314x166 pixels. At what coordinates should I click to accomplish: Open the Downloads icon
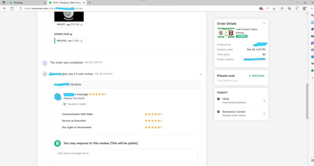coord(296,8)
